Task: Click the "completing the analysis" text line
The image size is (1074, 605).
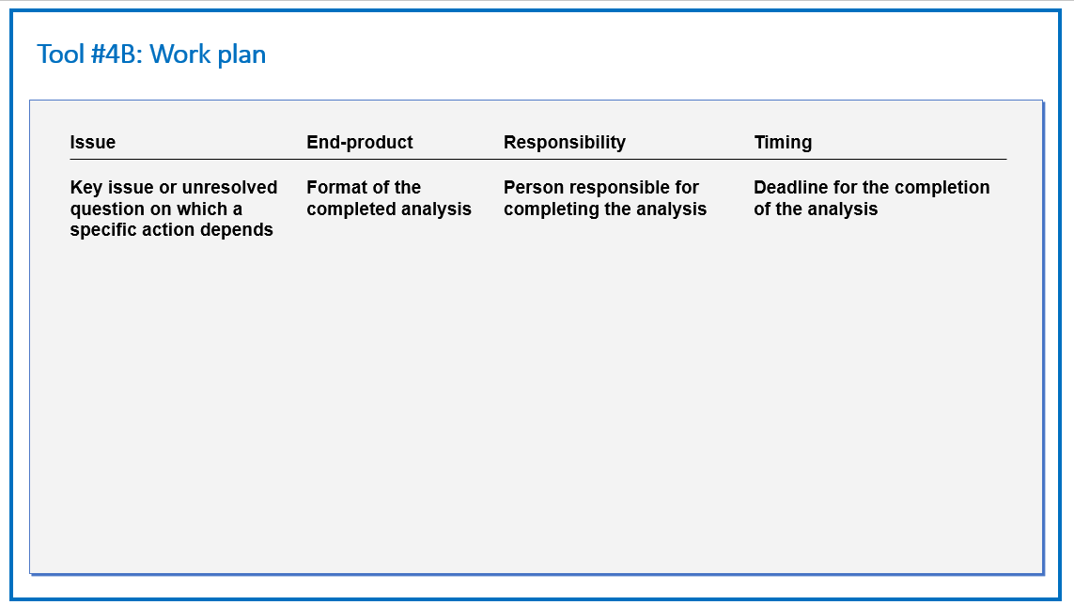Action: 605,209
